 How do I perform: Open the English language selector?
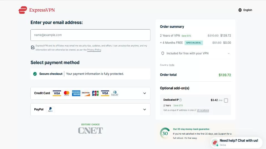245,10
